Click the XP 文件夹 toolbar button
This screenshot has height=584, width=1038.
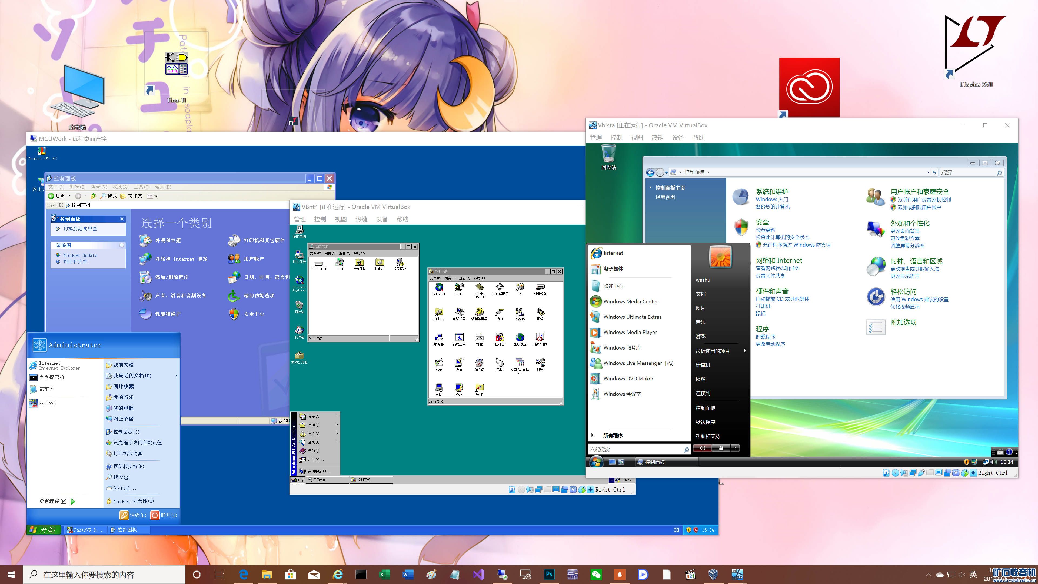click(131, 196)
